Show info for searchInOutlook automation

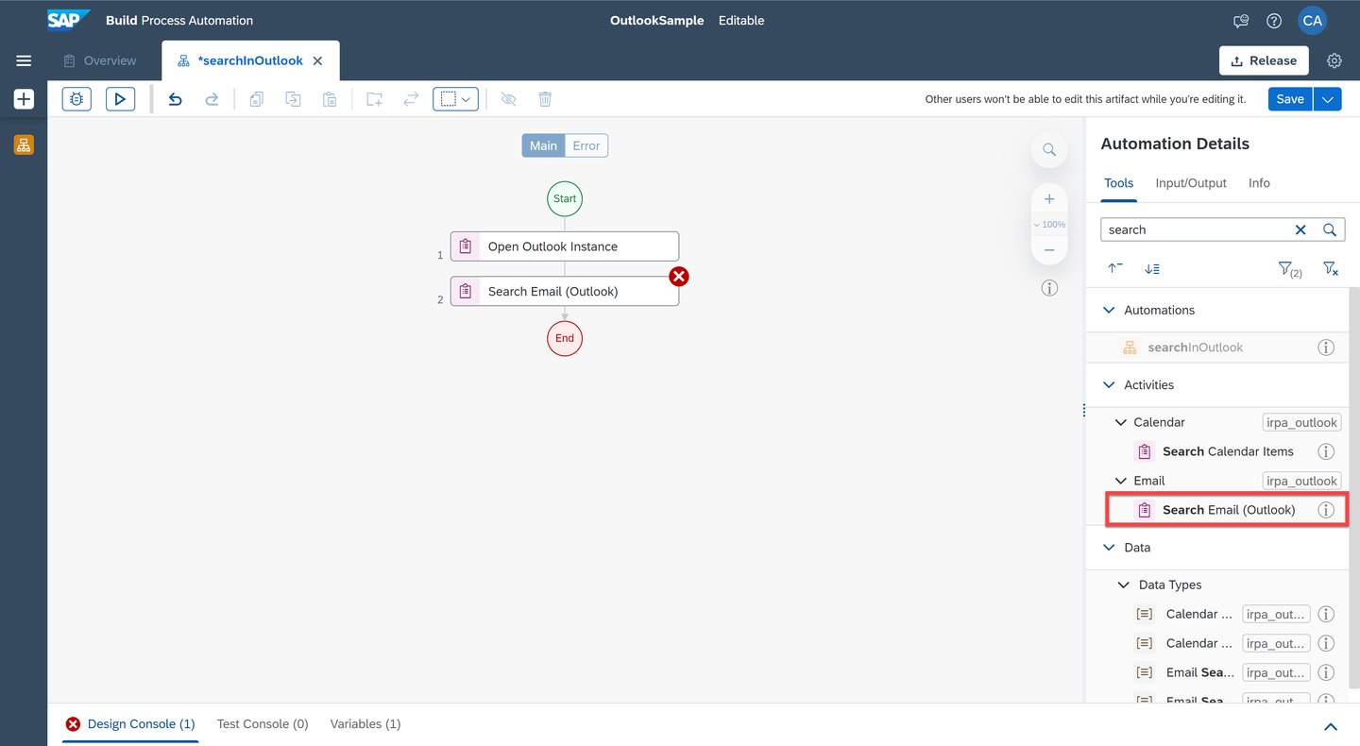click(x=1326, y=348)
